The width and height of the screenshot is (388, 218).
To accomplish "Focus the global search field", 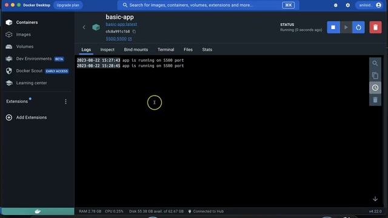I will click(x=208, y=5).
